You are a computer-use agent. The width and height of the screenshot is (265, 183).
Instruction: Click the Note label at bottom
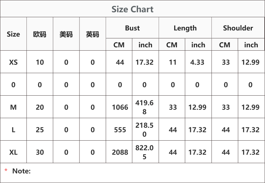[22, 171]
